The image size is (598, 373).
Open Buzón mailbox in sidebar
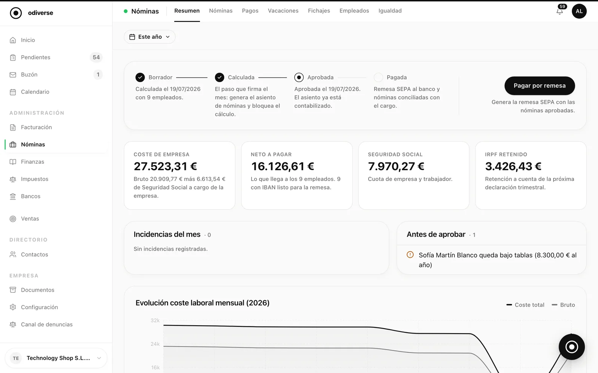(56, 75)
